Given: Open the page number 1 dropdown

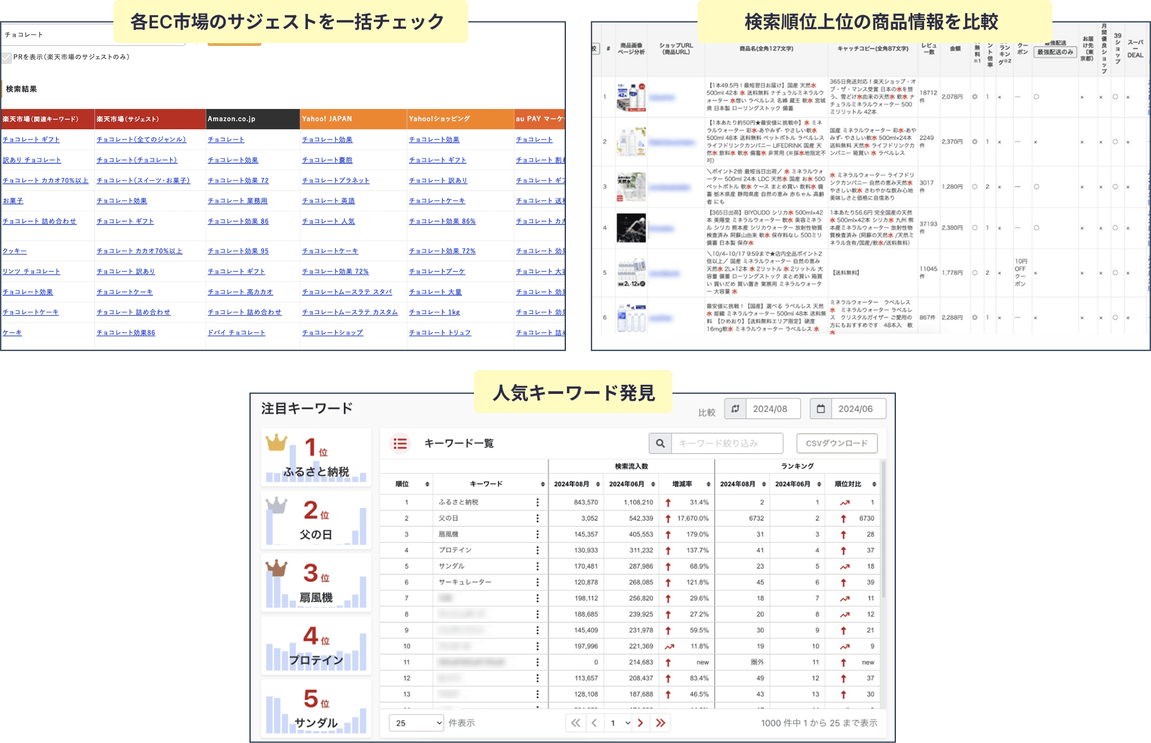Looking at the screenshot, I should [x=618, y=723].
